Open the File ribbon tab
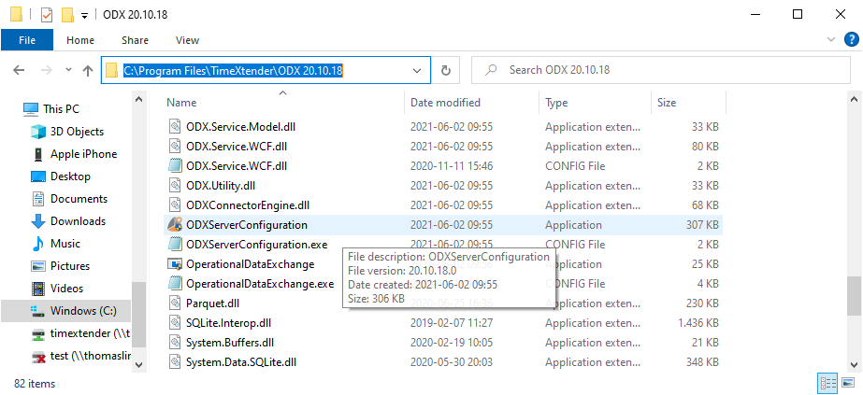This screenshot has height=395, width=863. tap(27, 40)
